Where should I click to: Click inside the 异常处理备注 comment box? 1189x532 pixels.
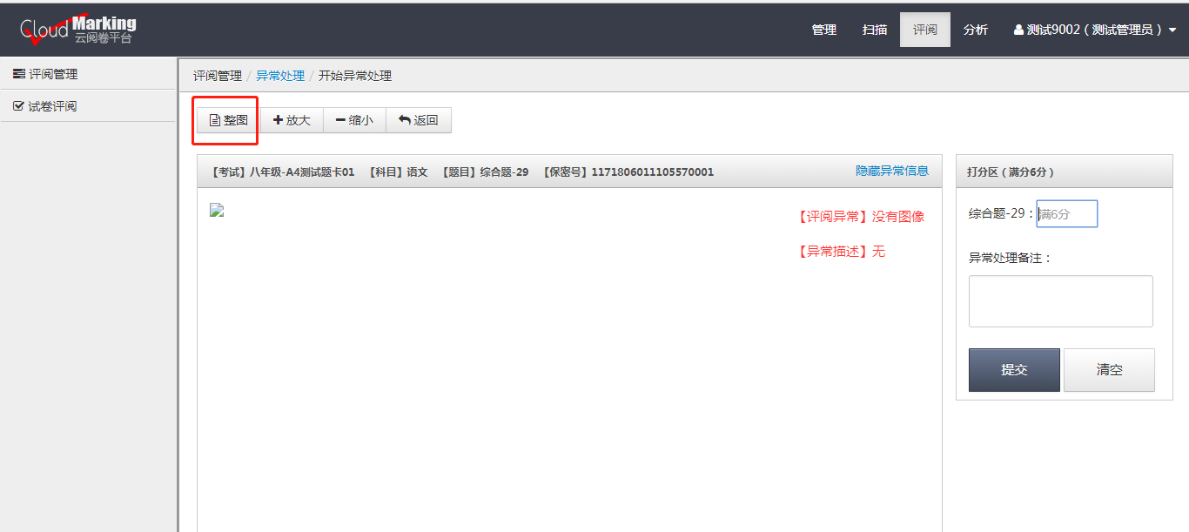click(1060, 300)
